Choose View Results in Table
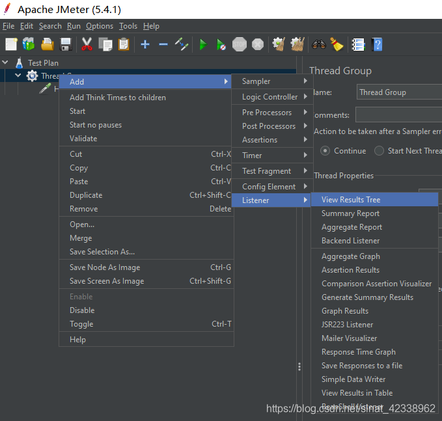The height and width of the screenshot is (421, 442). (374, 393)
